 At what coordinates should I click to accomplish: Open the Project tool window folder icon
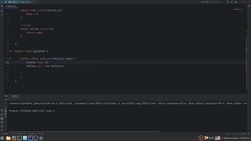2,6
